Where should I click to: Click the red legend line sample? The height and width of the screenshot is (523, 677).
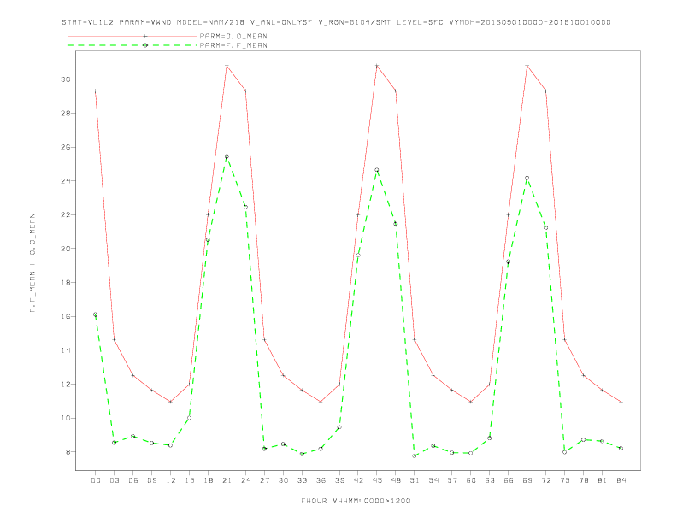pyautogui.click(x=132, y=36)
